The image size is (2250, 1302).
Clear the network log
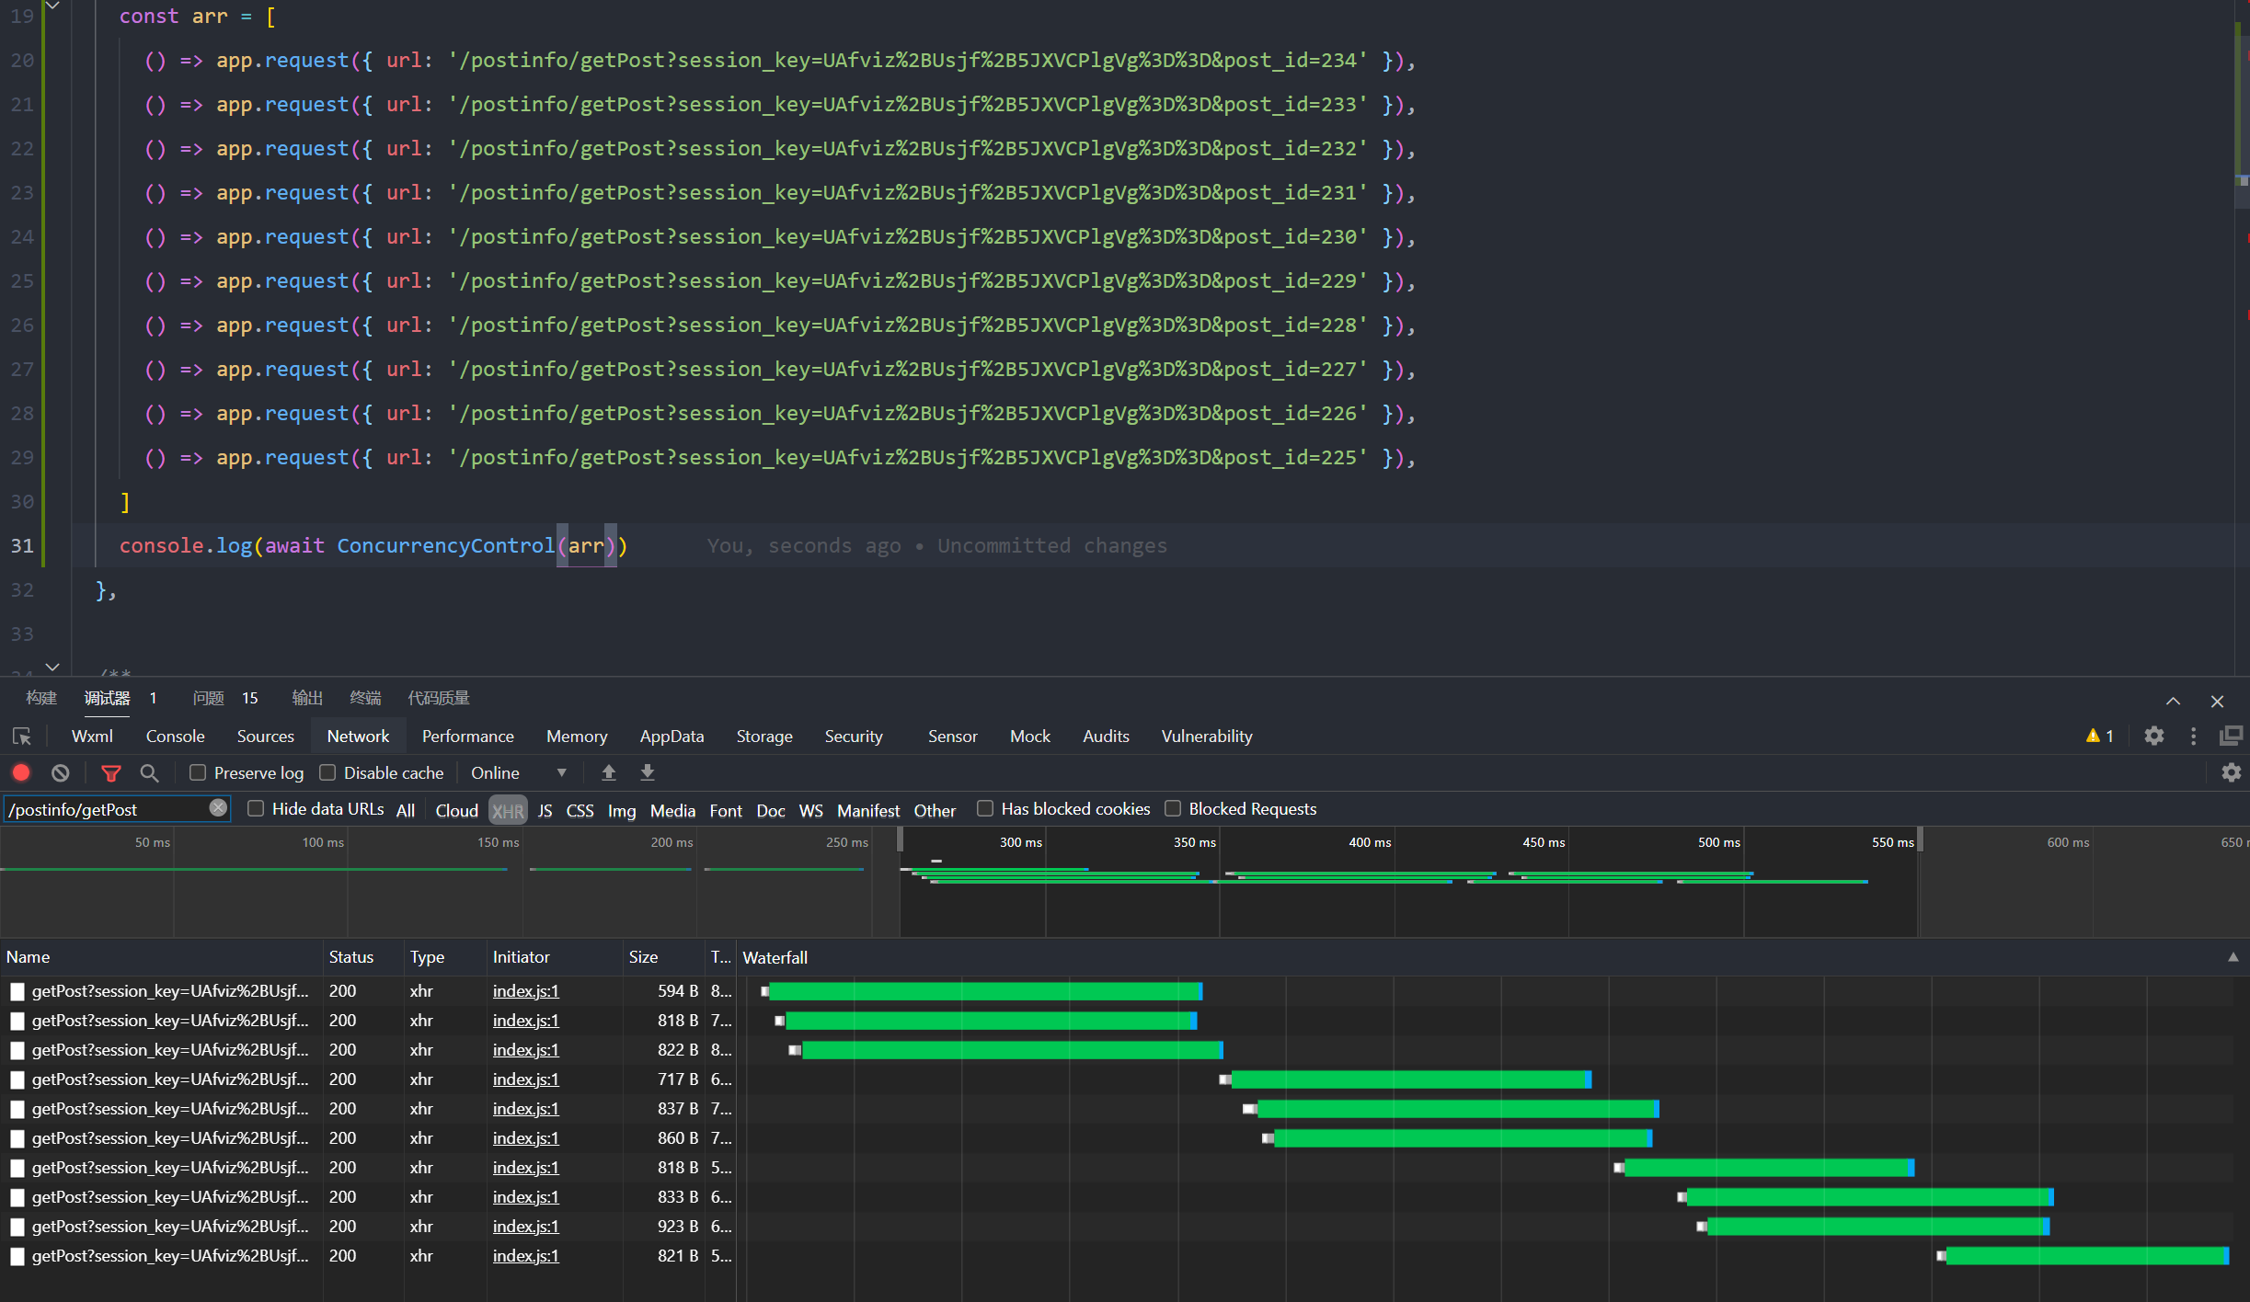pyautogui.click(x=61, y=773)
